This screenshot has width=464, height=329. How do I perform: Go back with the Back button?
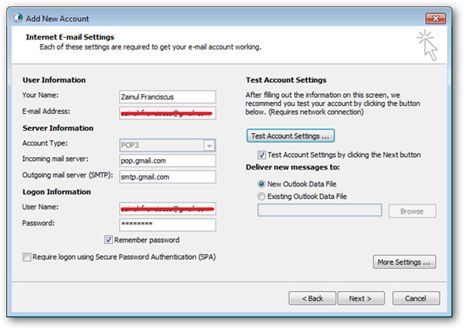point(312,298)
